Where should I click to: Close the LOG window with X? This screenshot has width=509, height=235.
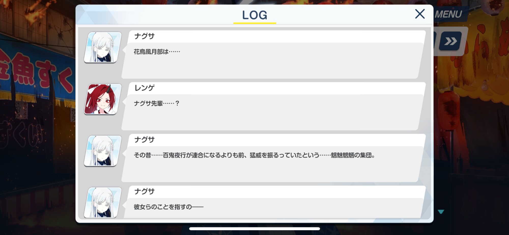[420, 14]
